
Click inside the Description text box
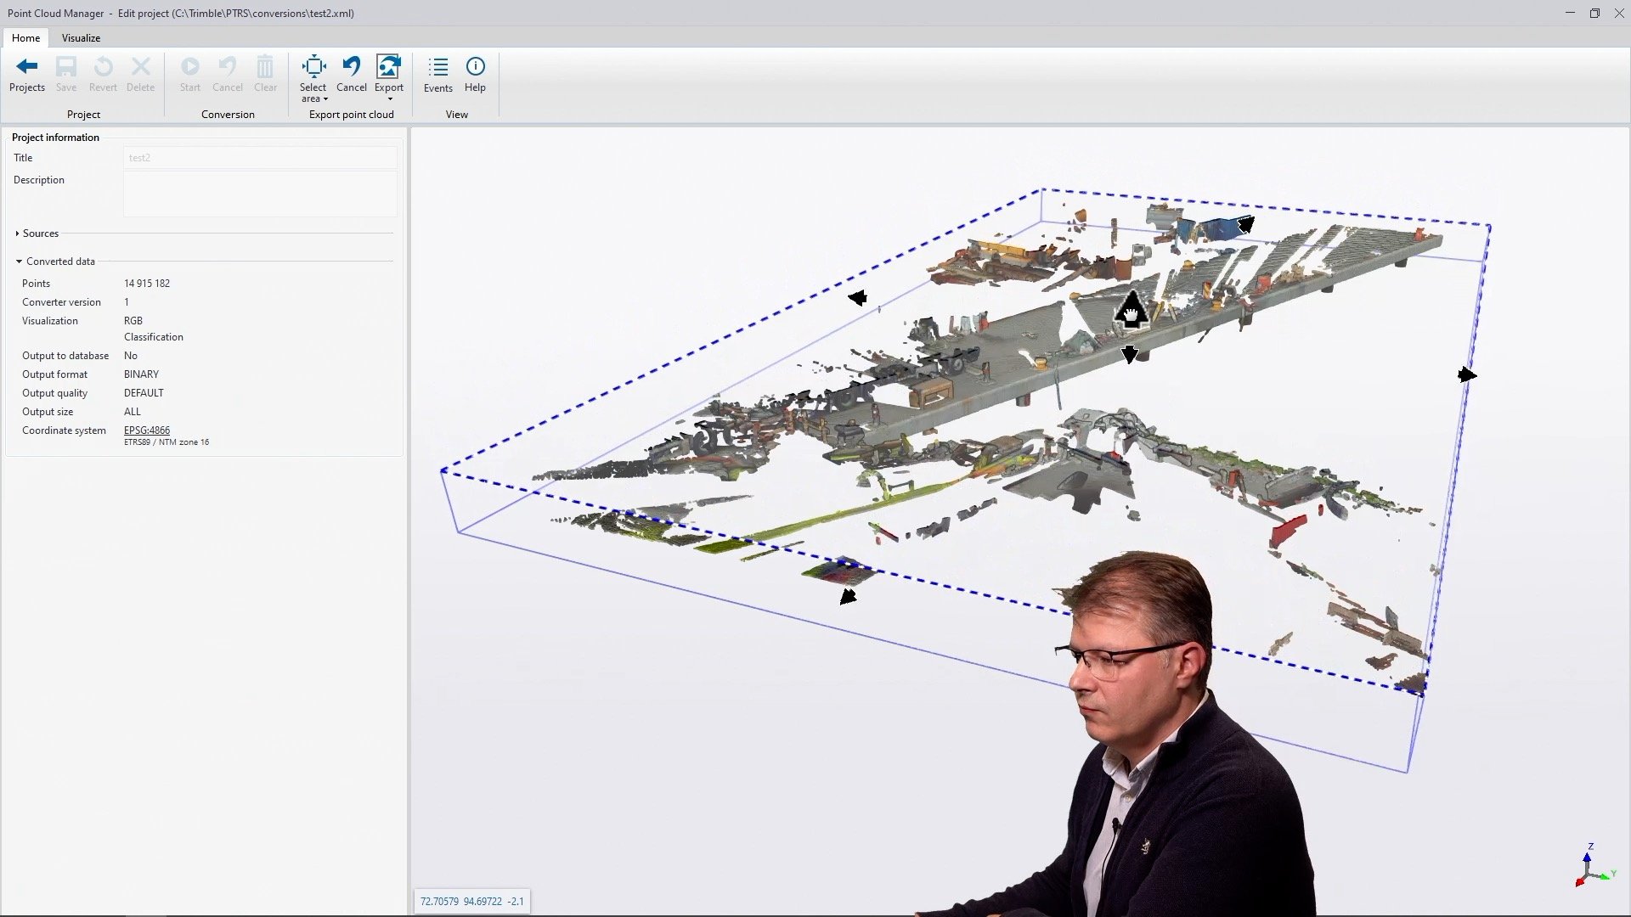coord(259,194)
